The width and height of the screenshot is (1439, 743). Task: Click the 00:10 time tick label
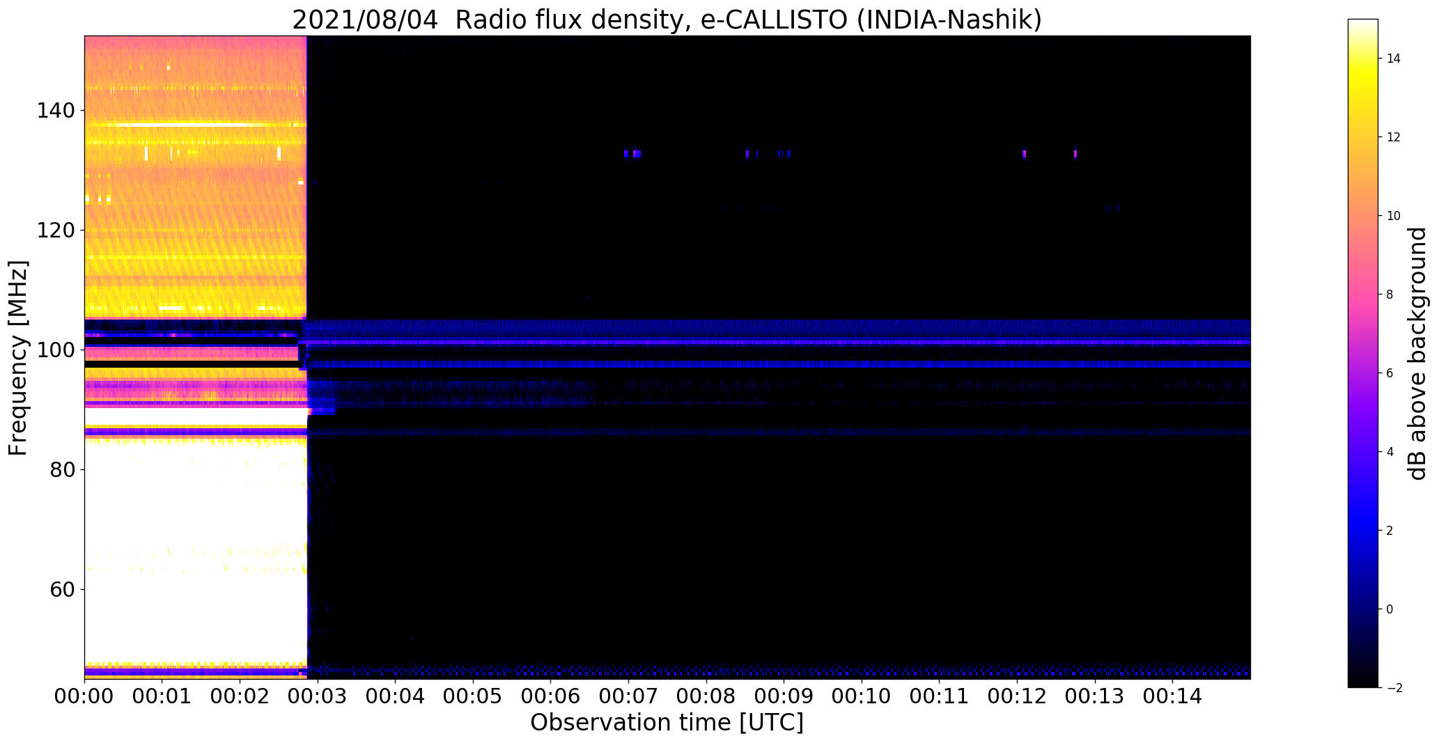pos(862,696)
